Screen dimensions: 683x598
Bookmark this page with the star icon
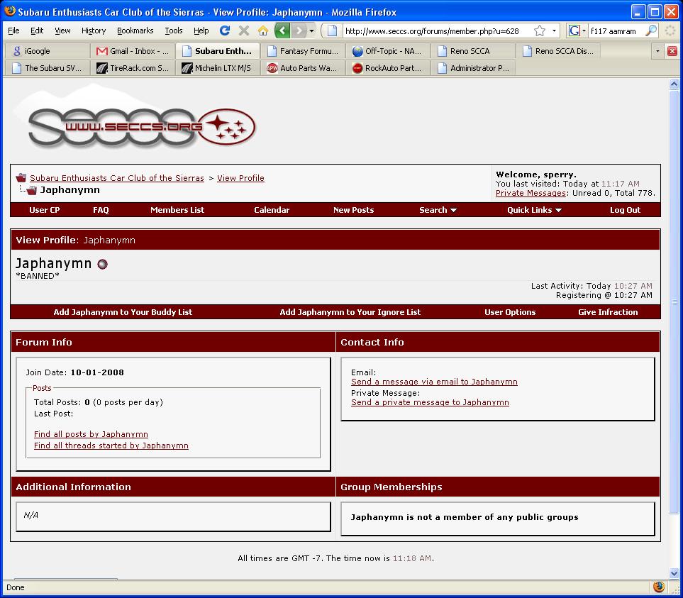pos(540,31)
